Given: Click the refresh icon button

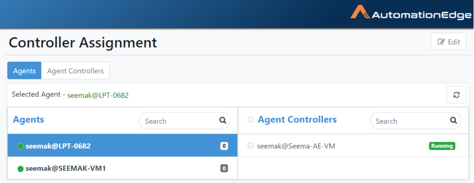Looking at the screenshot, I should (456, 95).
